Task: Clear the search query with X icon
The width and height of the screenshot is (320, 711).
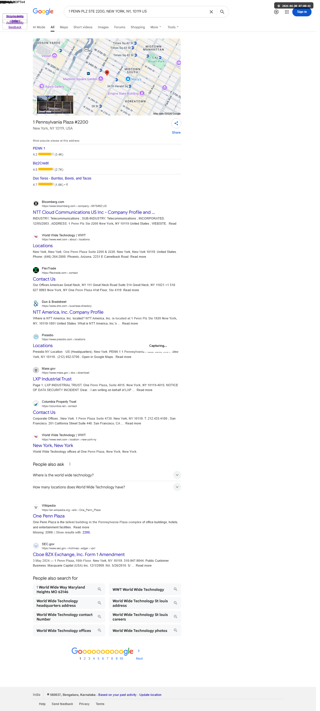Action: tap(211, 12)
